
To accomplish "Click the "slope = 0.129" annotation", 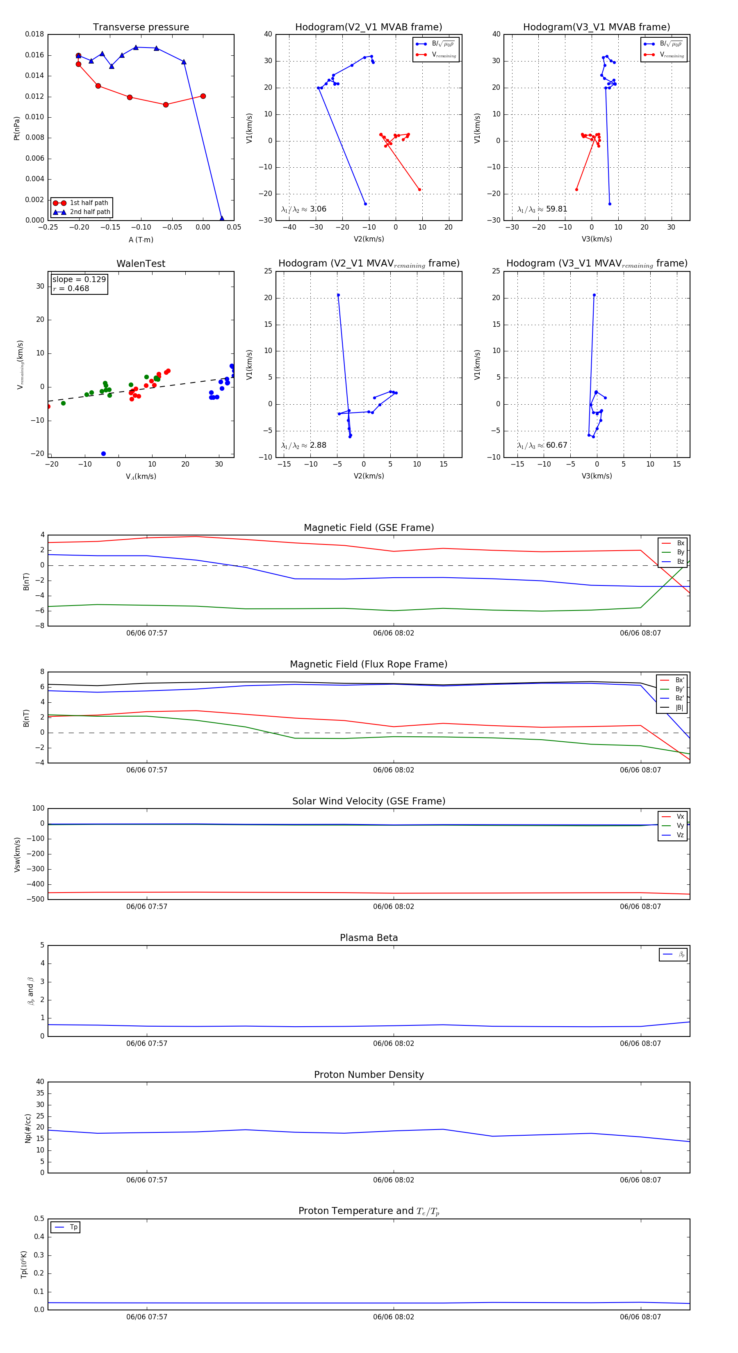I will click(x=79, y=280).
